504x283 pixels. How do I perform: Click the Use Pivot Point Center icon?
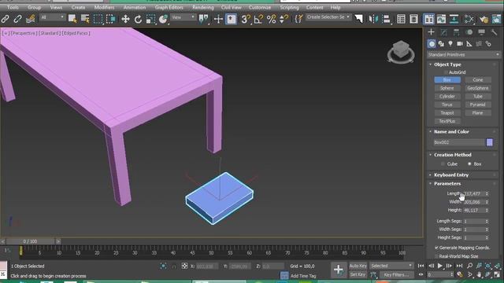pyautogui.click(x=204, y=19)
